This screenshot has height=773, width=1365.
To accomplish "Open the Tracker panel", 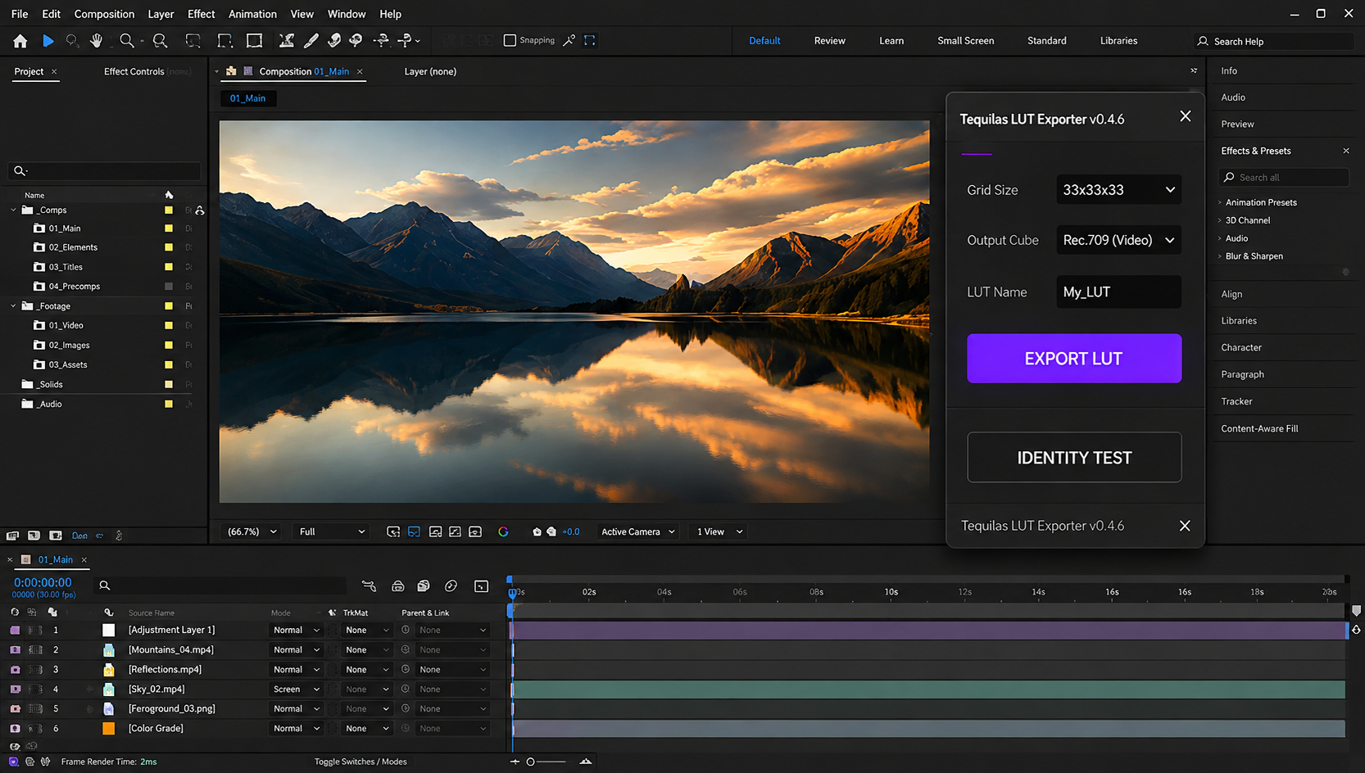I will pos(1236,401).
